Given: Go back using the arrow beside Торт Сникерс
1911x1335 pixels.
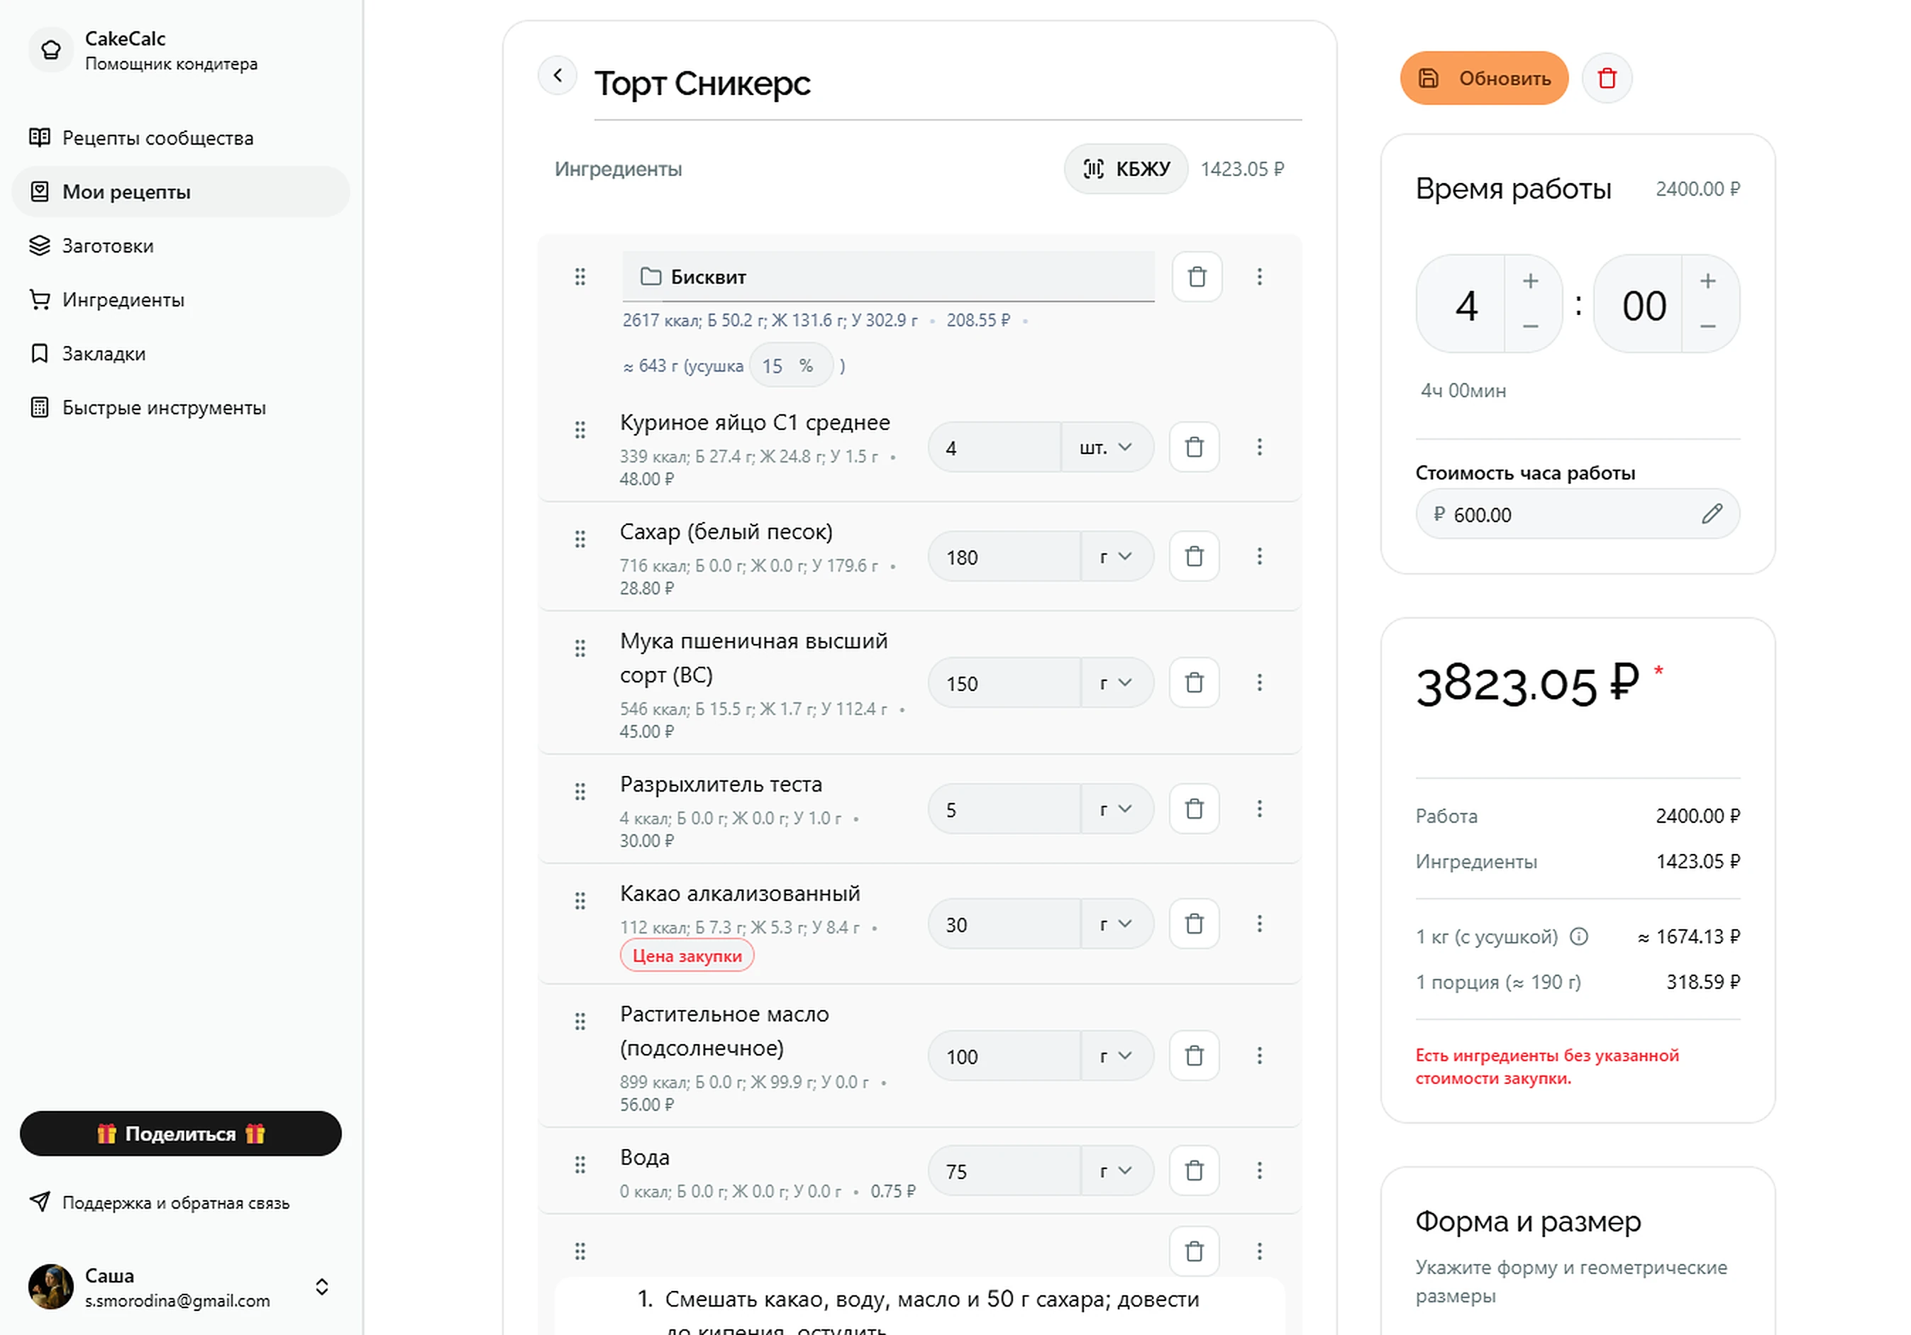Looking at the screenshot, I should tap(558, 76).
